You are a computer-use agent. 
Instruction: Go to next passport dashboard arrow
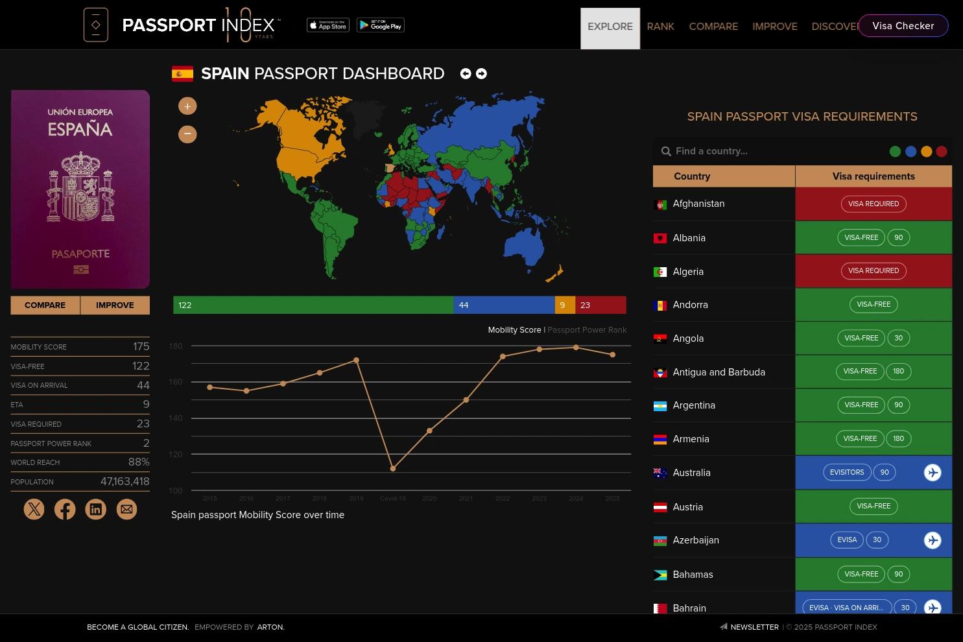click(x=481, y=74)
